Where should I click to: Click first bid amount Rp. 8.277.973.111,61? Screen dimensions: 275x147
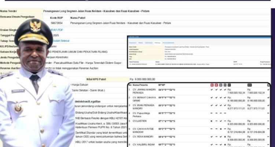[x=236, y=107]
